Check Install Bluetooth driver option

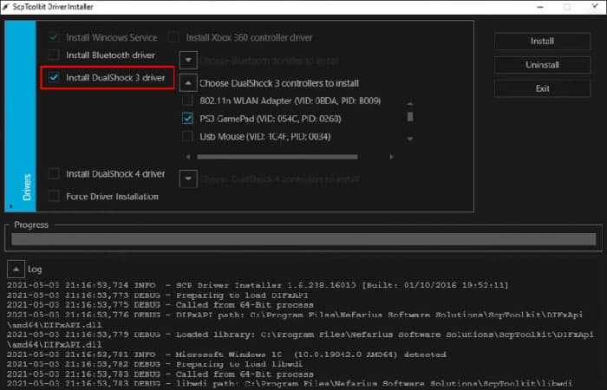coord(54,55)
